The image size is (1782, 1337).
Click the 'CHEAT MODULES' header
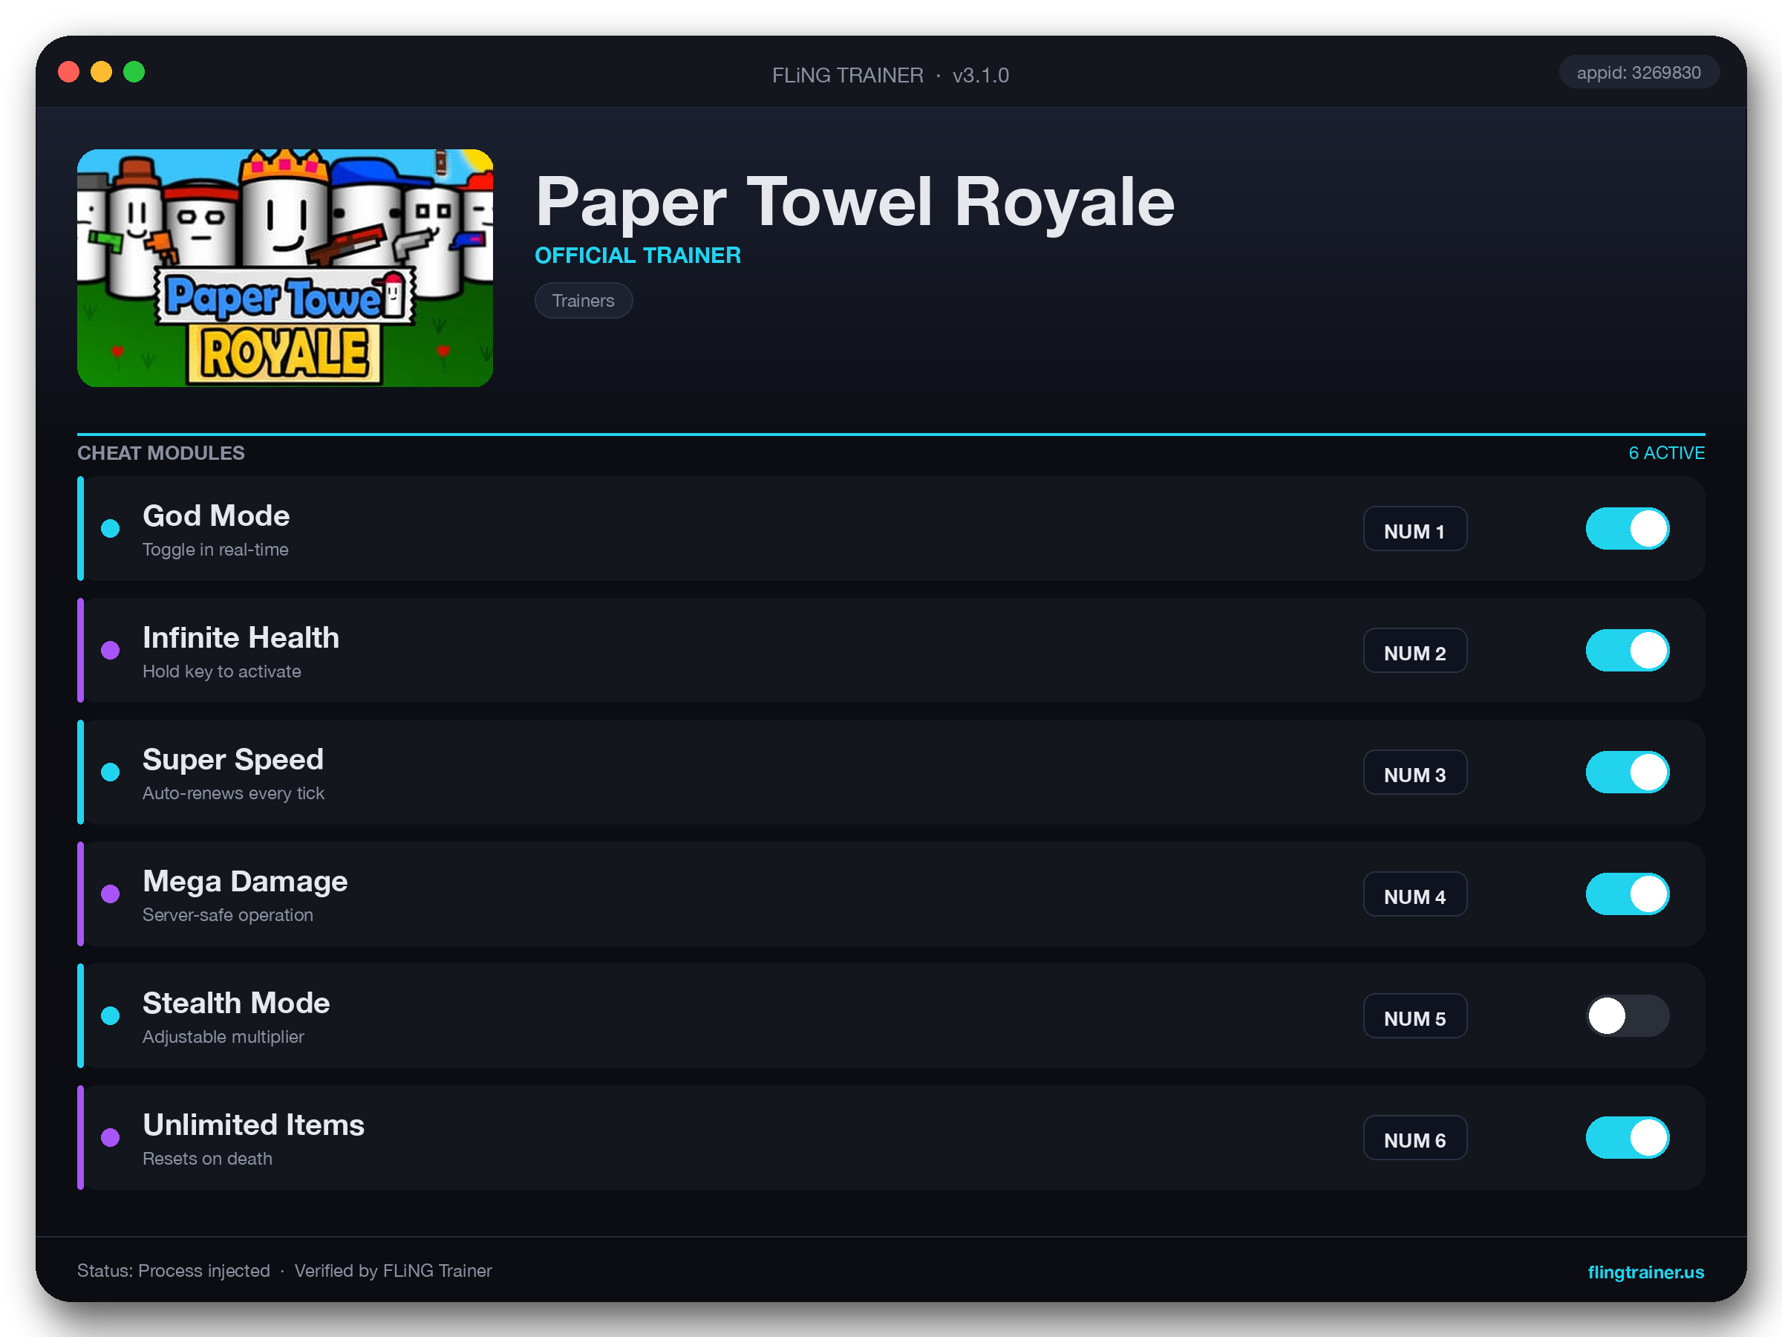pos(160,453)
